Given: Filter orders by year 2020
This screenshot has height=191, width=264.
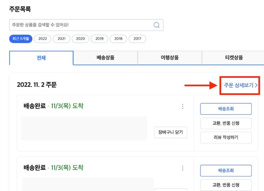Looking at the screenshot, I should (81, 39).
